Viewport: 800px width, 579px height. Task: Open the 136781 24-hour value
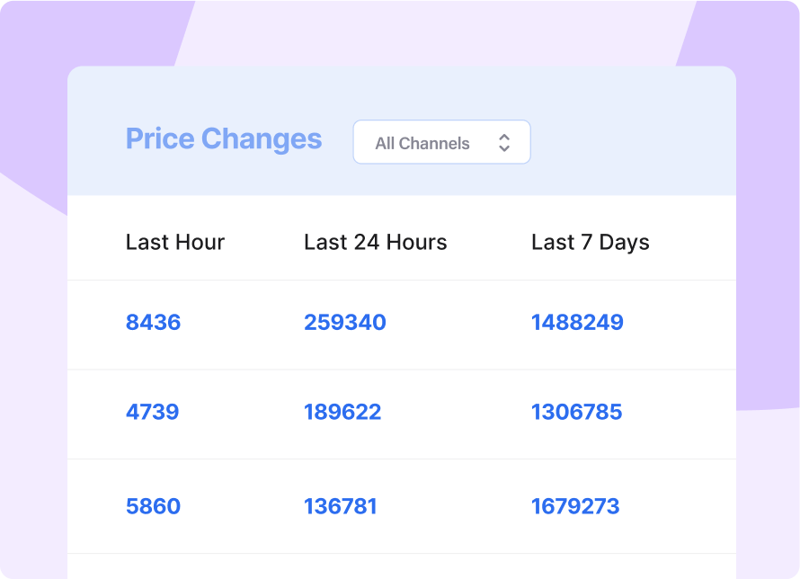[341, 506]
